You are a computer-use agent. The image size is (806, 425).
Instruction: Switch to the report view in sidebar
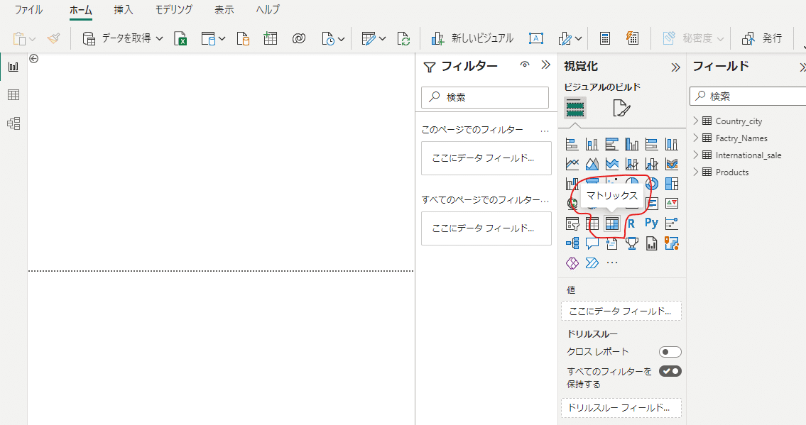click(13, 67)
